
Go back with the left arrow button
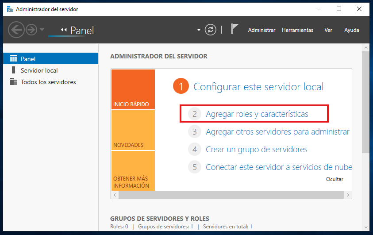tap(16, 30)
